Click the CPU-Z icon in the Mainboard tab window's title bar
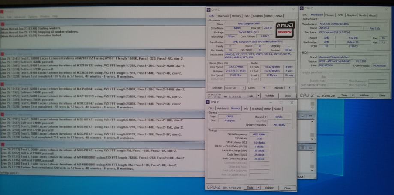Image resolution: width=394 pixels, height=195 pixels. coord(302,9)
